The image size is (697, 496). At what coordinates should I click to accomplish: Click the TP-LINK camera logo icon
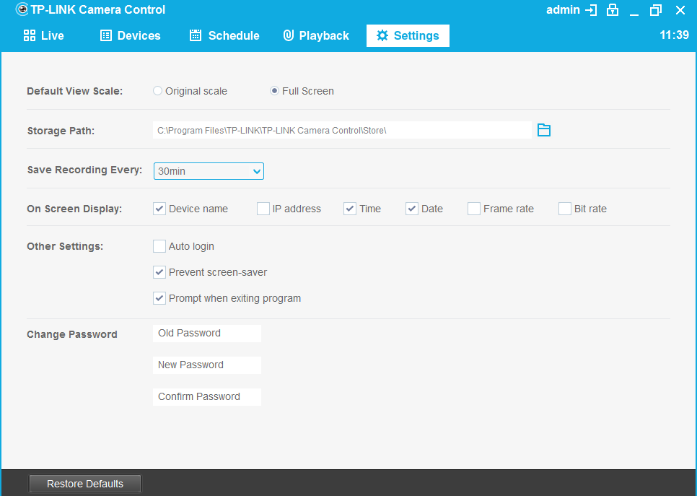click(x=22, y=9)
